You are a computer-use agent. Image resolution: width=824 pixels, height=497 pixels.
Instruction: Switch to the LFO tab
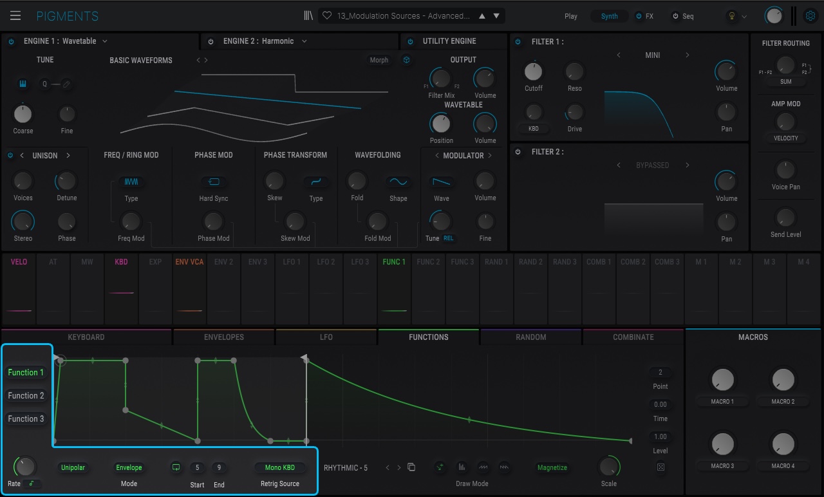pos(326,337)
